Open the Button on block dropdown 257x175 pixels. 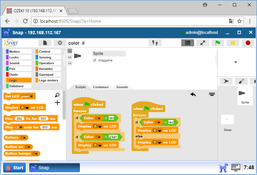28,147
